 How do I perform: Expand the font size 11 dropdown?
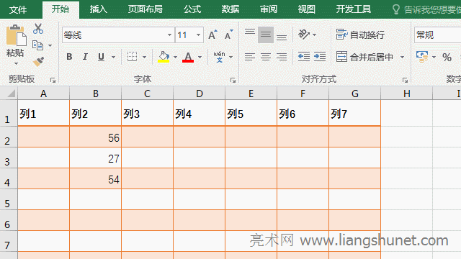(x=199, y=35)
